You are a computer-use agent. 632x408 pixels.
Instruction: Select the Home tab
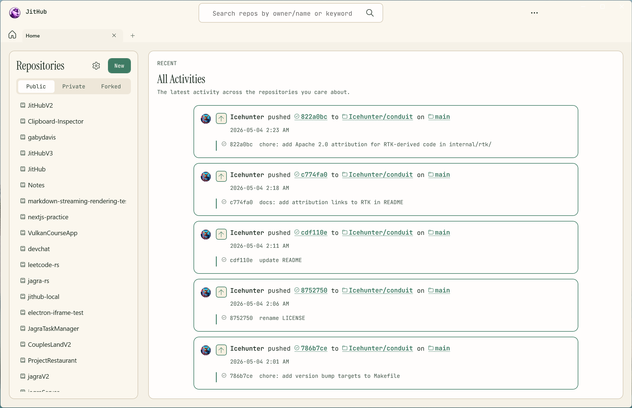73,36
